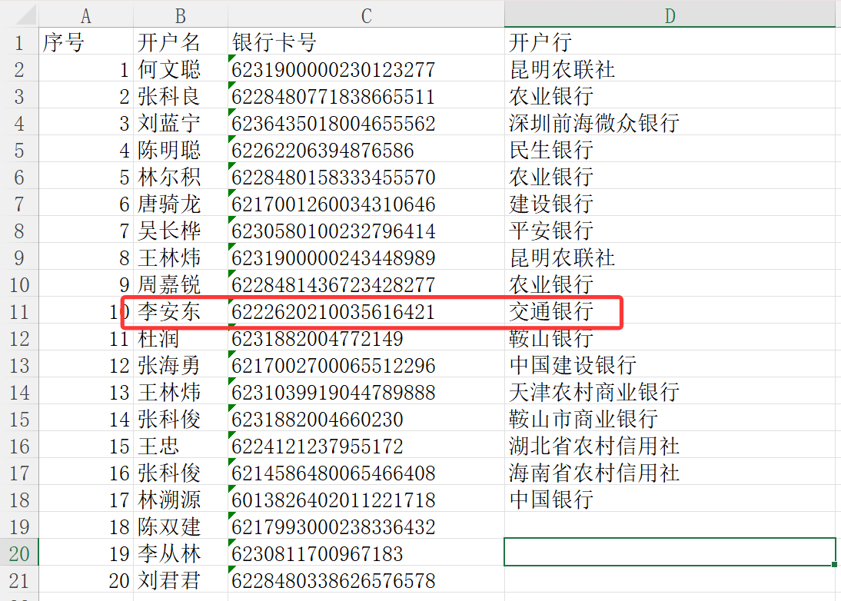Viewport: 841px width, 601px height.
Task: Select the name cell 何文聪
Action: tap(180, 69)
